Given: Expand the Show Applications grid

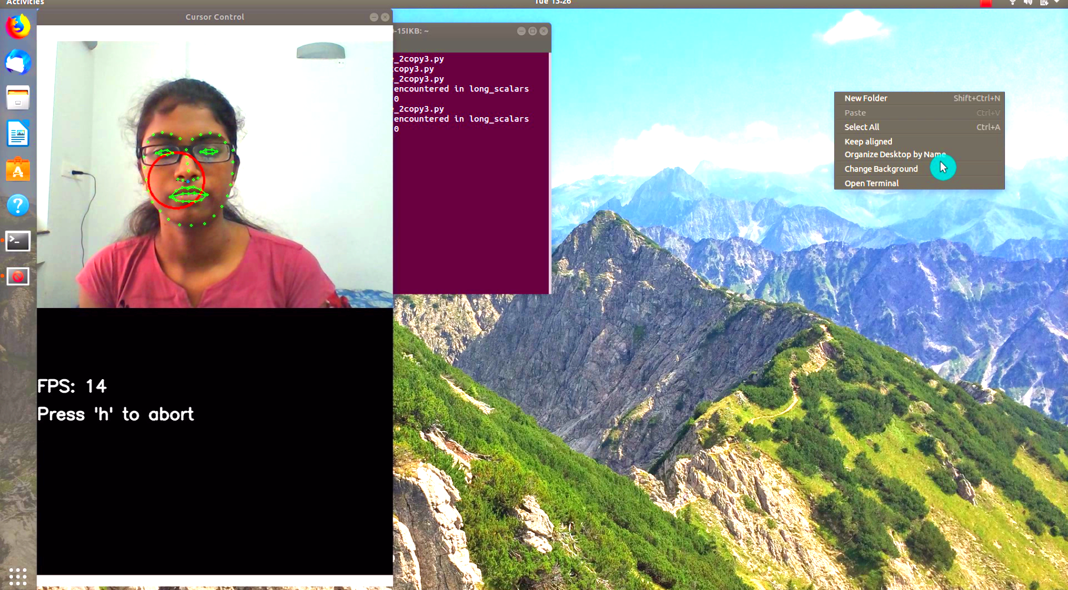Looking at the screenshot, I should (18, 577).
